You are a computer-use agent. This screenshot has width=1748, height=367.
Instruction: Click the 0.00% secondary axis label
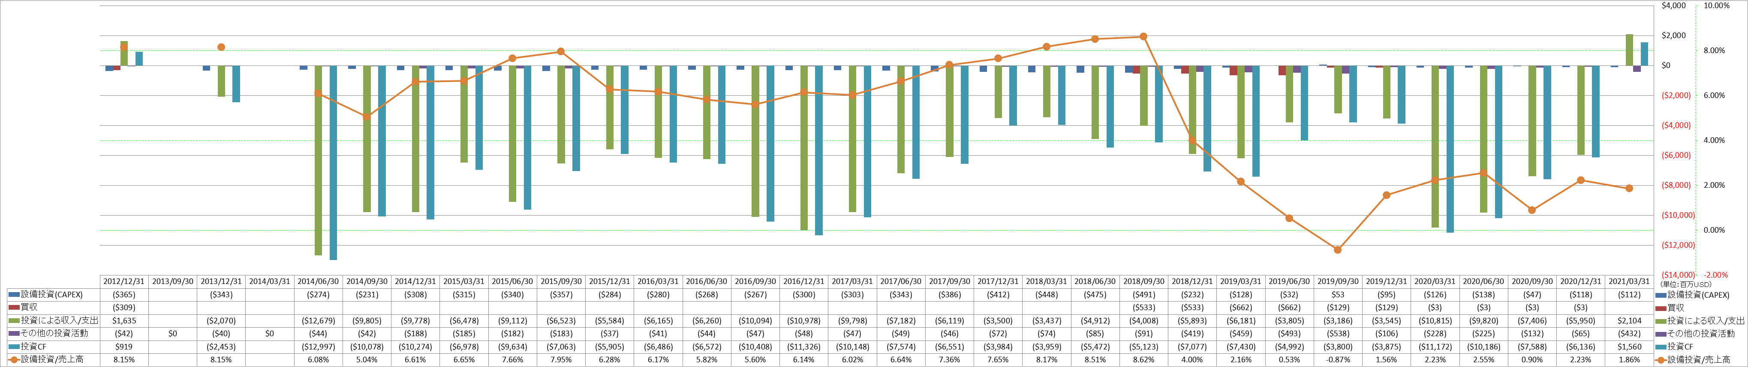(x=1714, y=230)
